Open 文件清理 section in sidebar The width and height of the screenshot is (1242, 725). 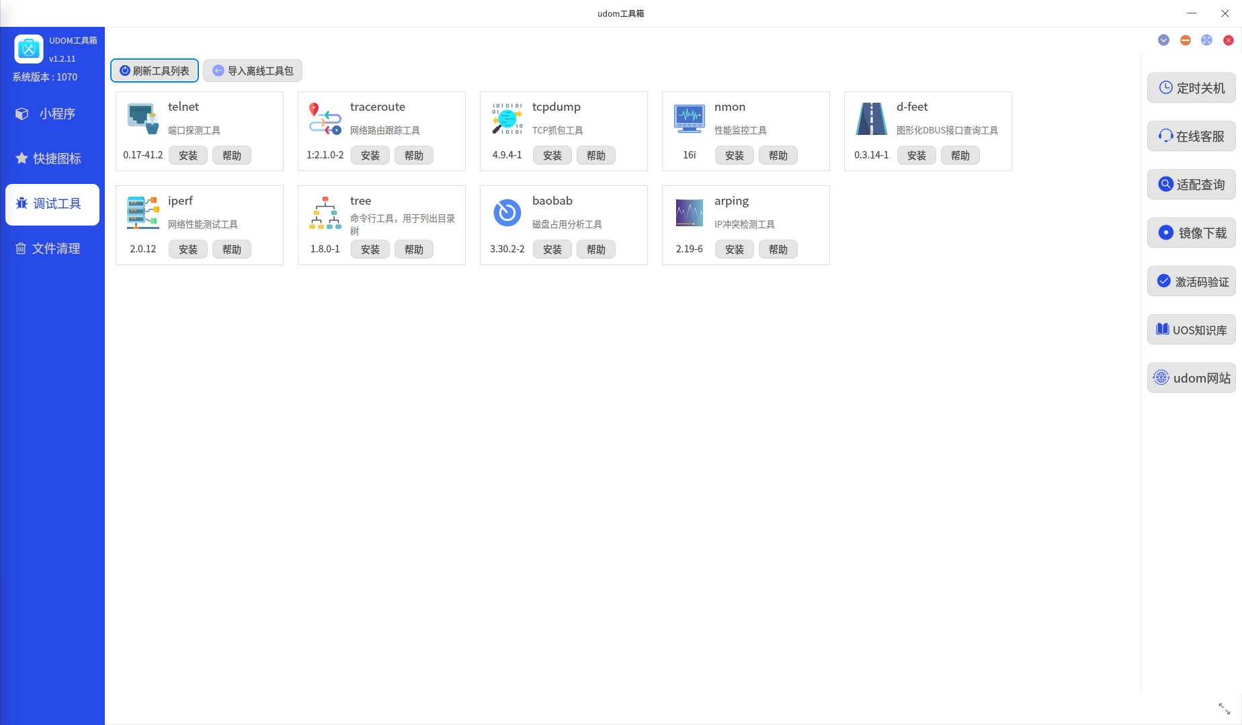point(52,249)
